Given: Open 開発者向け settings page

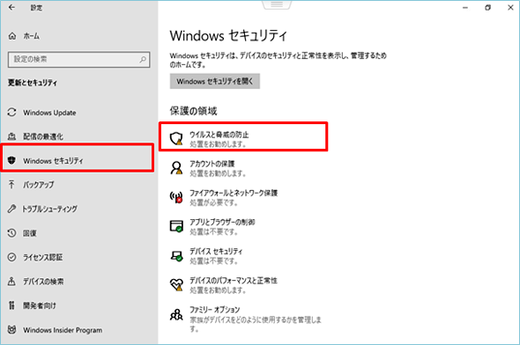Looking at the screenshot, I should (x=40, y=305).
